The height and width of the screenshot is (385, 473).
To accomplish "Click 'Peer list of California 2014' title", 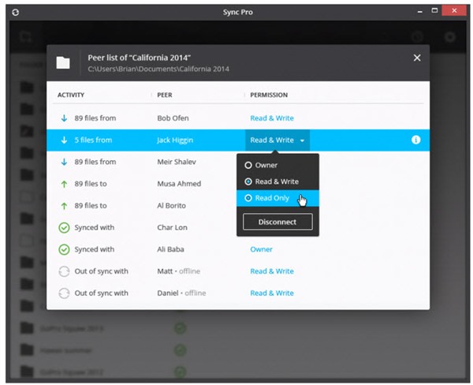I will coord(139,58).
